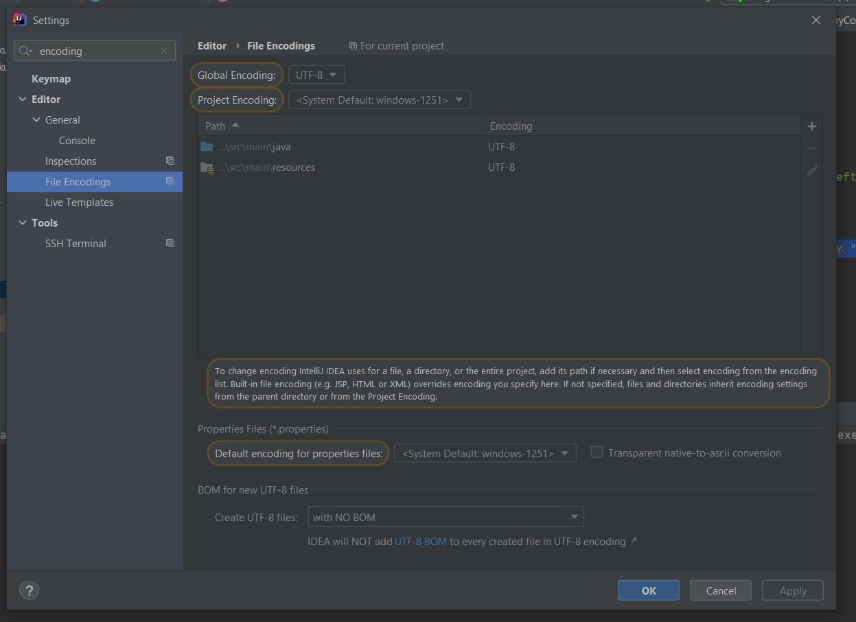Click the 'Create UTF-8 files:' label

pos(256,518)
